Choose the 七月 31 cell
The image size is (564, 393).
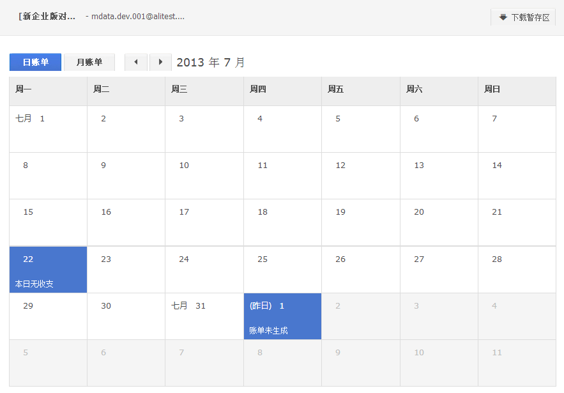click(x=204, y=316)
